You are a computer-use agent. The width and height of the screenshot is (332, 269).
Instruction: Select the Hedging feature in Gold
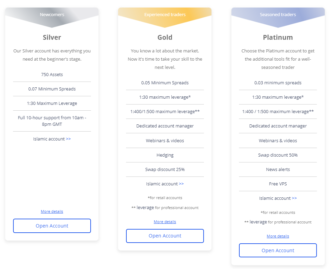click(x=165, y=155)
